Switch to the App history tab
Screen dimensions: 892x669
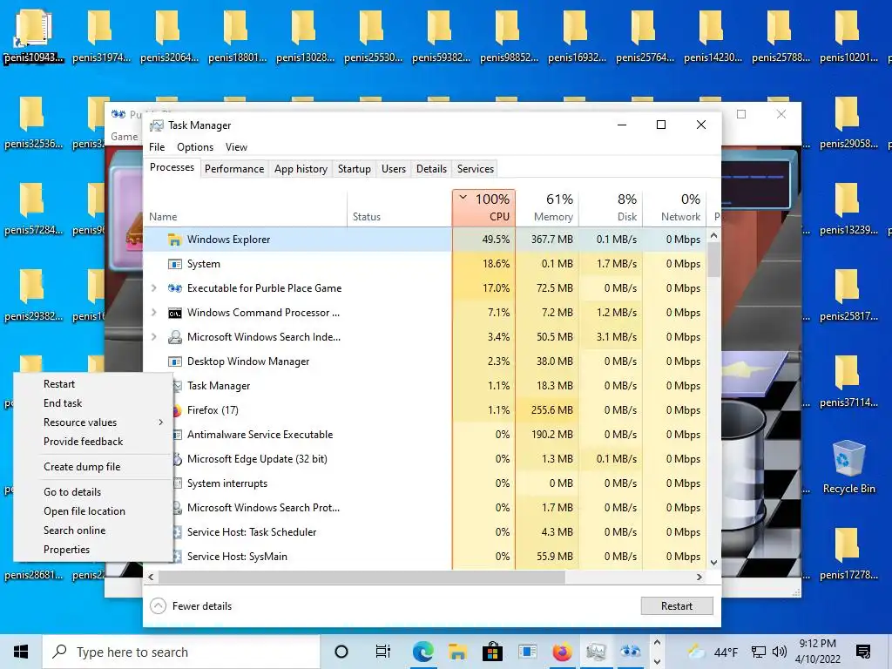coord(301,169)
